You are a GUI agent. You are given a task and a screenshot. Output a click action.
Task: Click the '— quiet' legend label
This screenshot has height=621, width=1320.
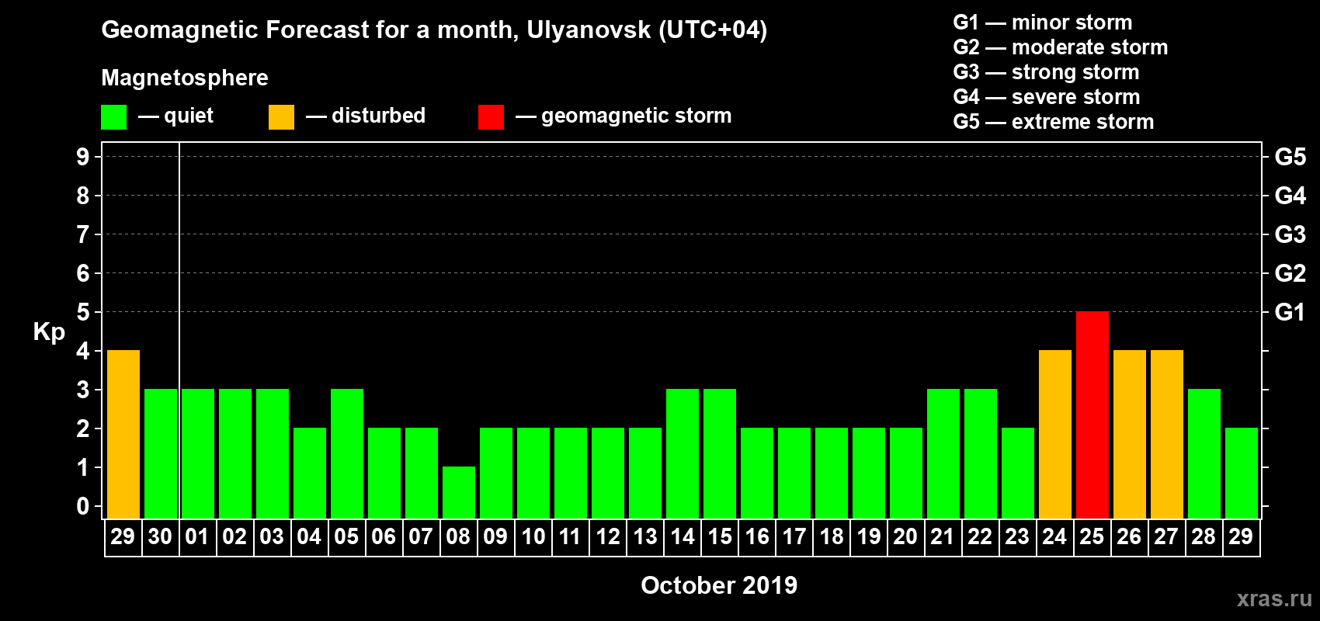[x=175, y=116]
